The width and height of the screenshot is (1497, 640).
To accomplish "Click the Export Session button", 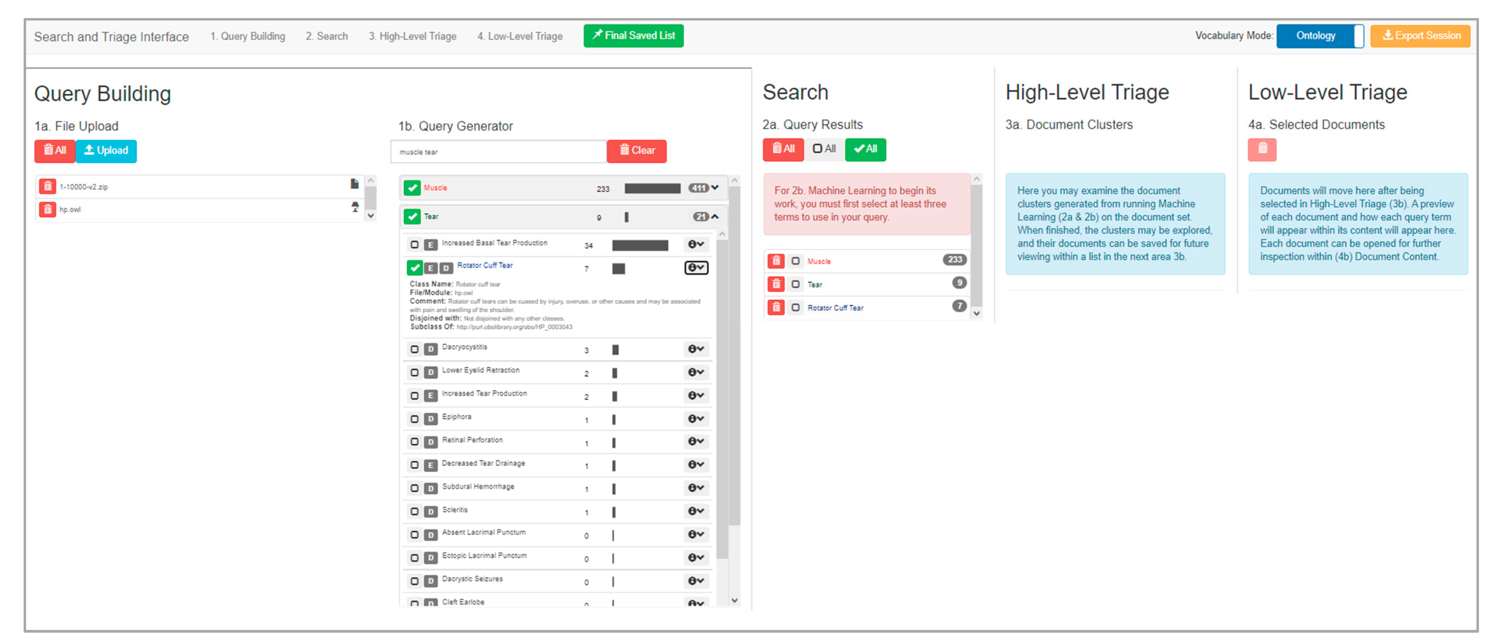I will pyautogui.click(x=1420, y=35).
